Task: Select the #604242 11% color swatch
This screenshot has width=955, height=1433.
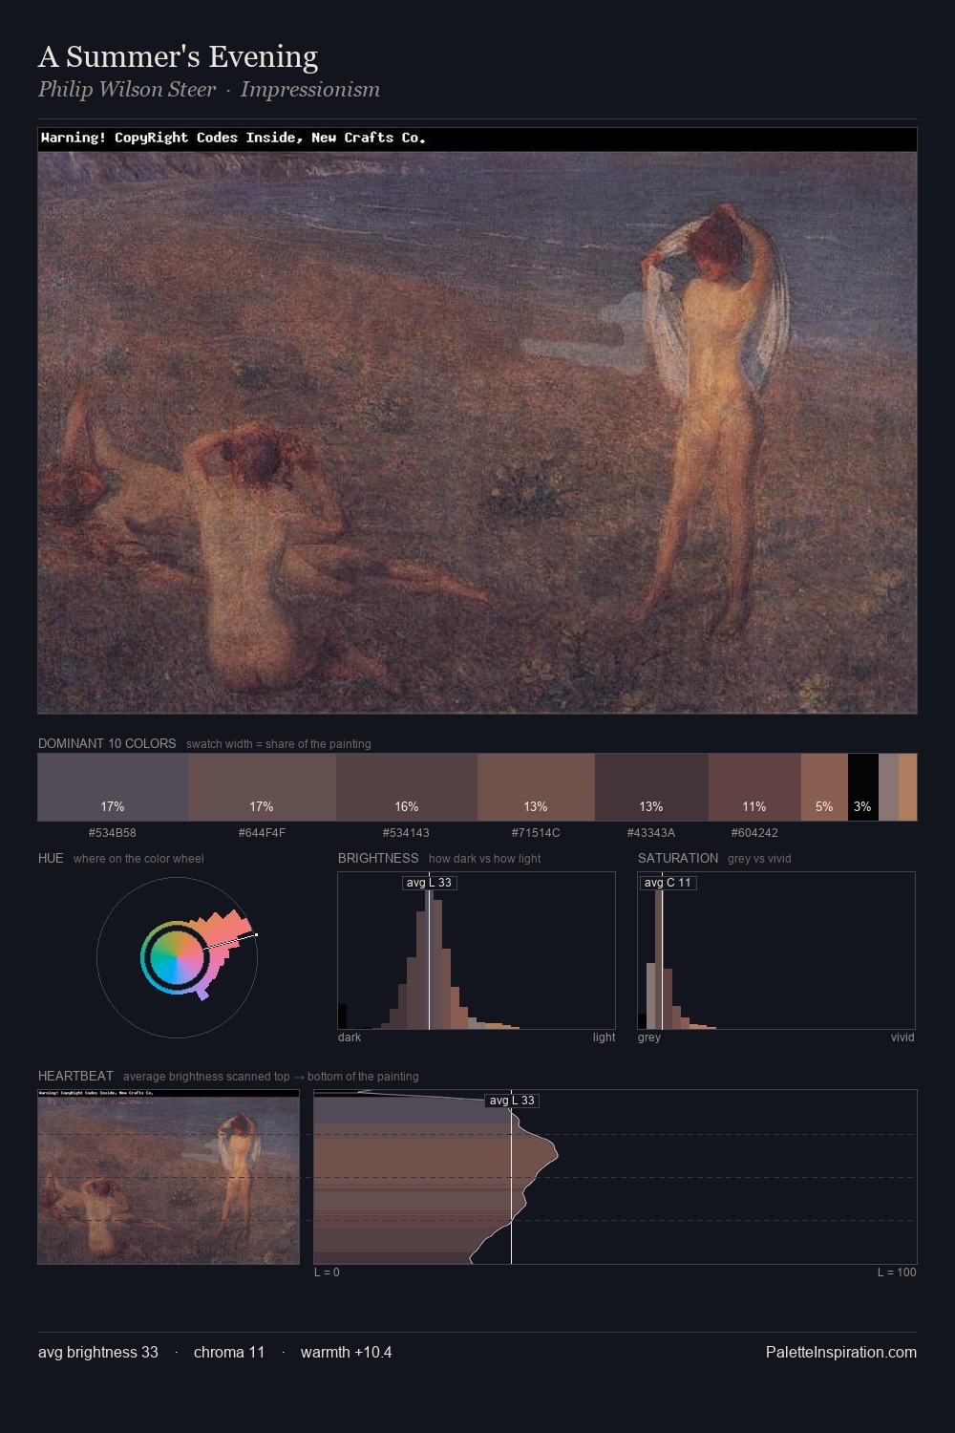Action: 754,787
